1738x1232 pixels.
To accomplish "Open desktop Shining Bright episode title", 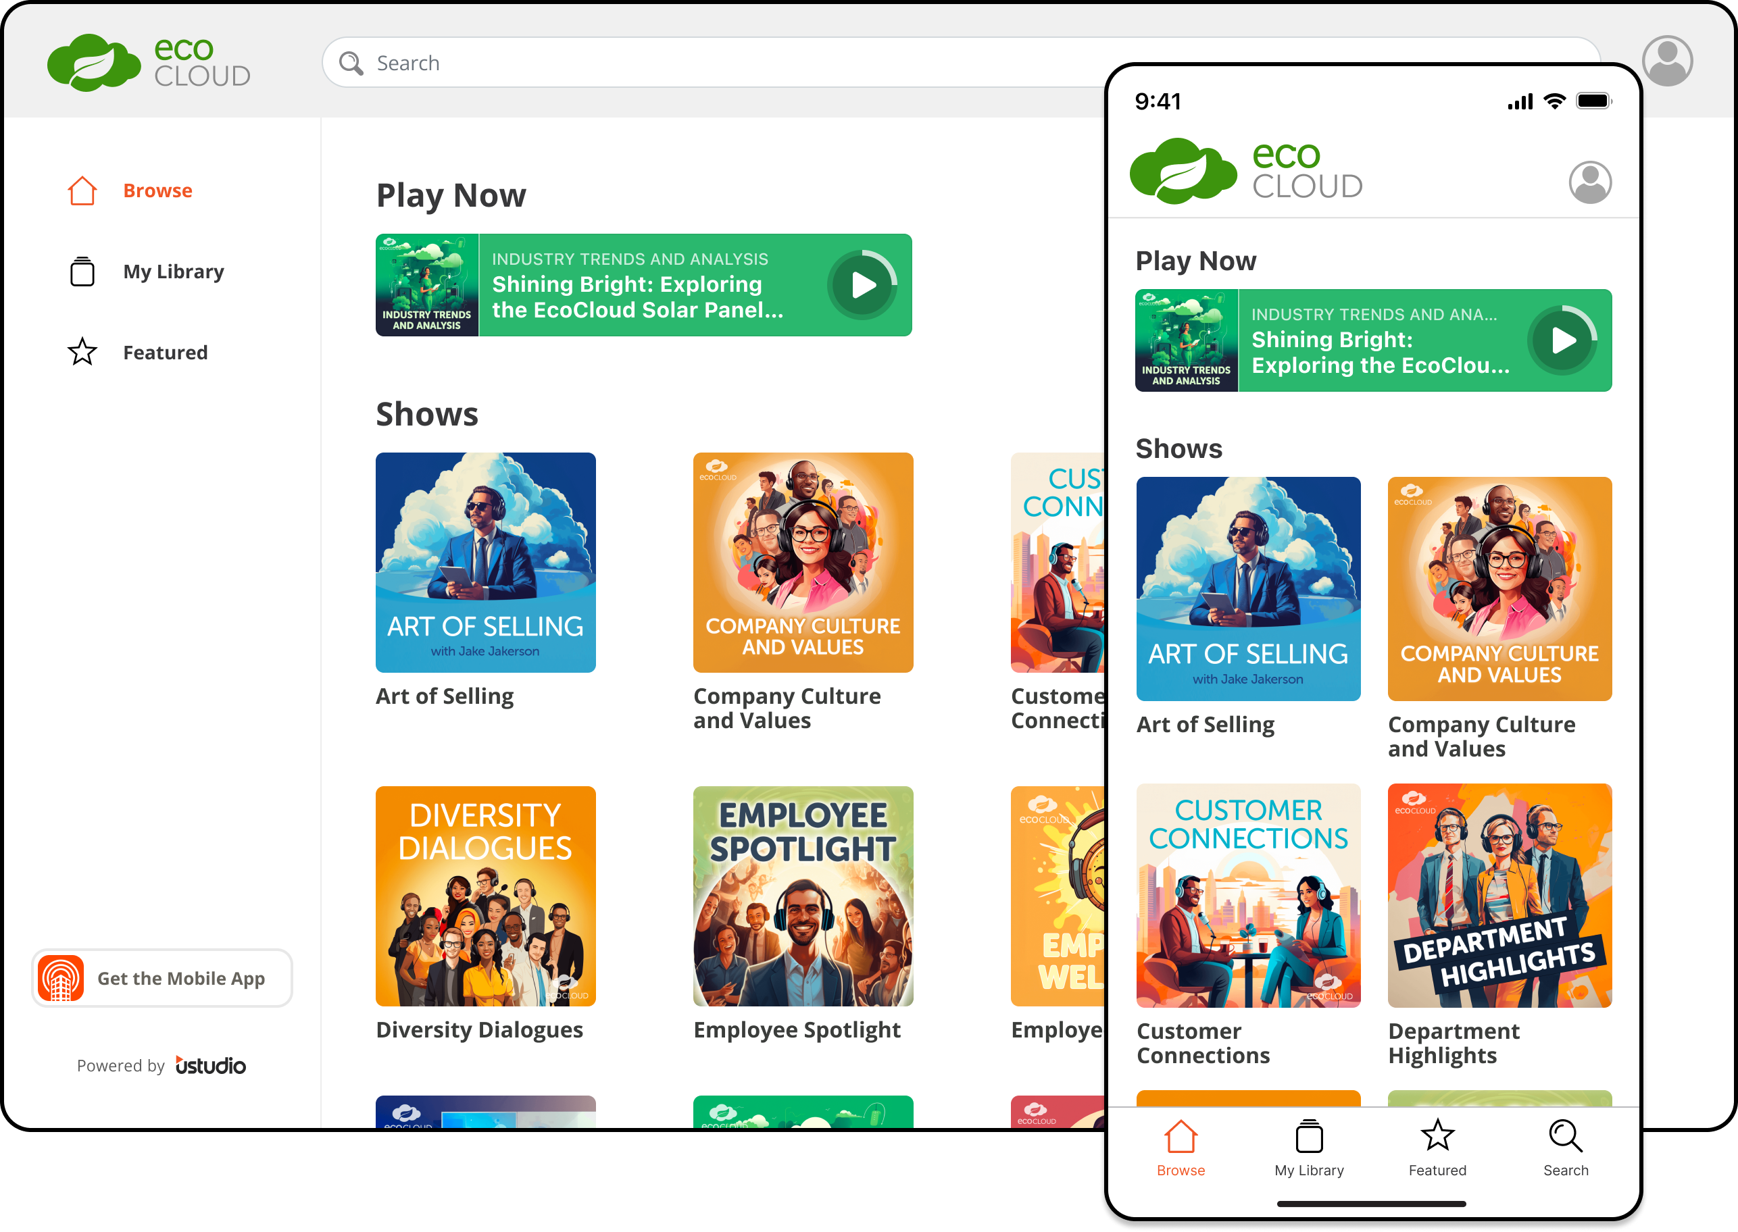I will click(637, 297).
